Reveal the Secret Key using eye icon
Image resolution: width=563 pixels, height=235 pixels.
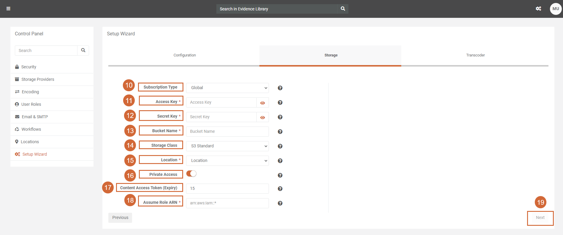[263, 117]
